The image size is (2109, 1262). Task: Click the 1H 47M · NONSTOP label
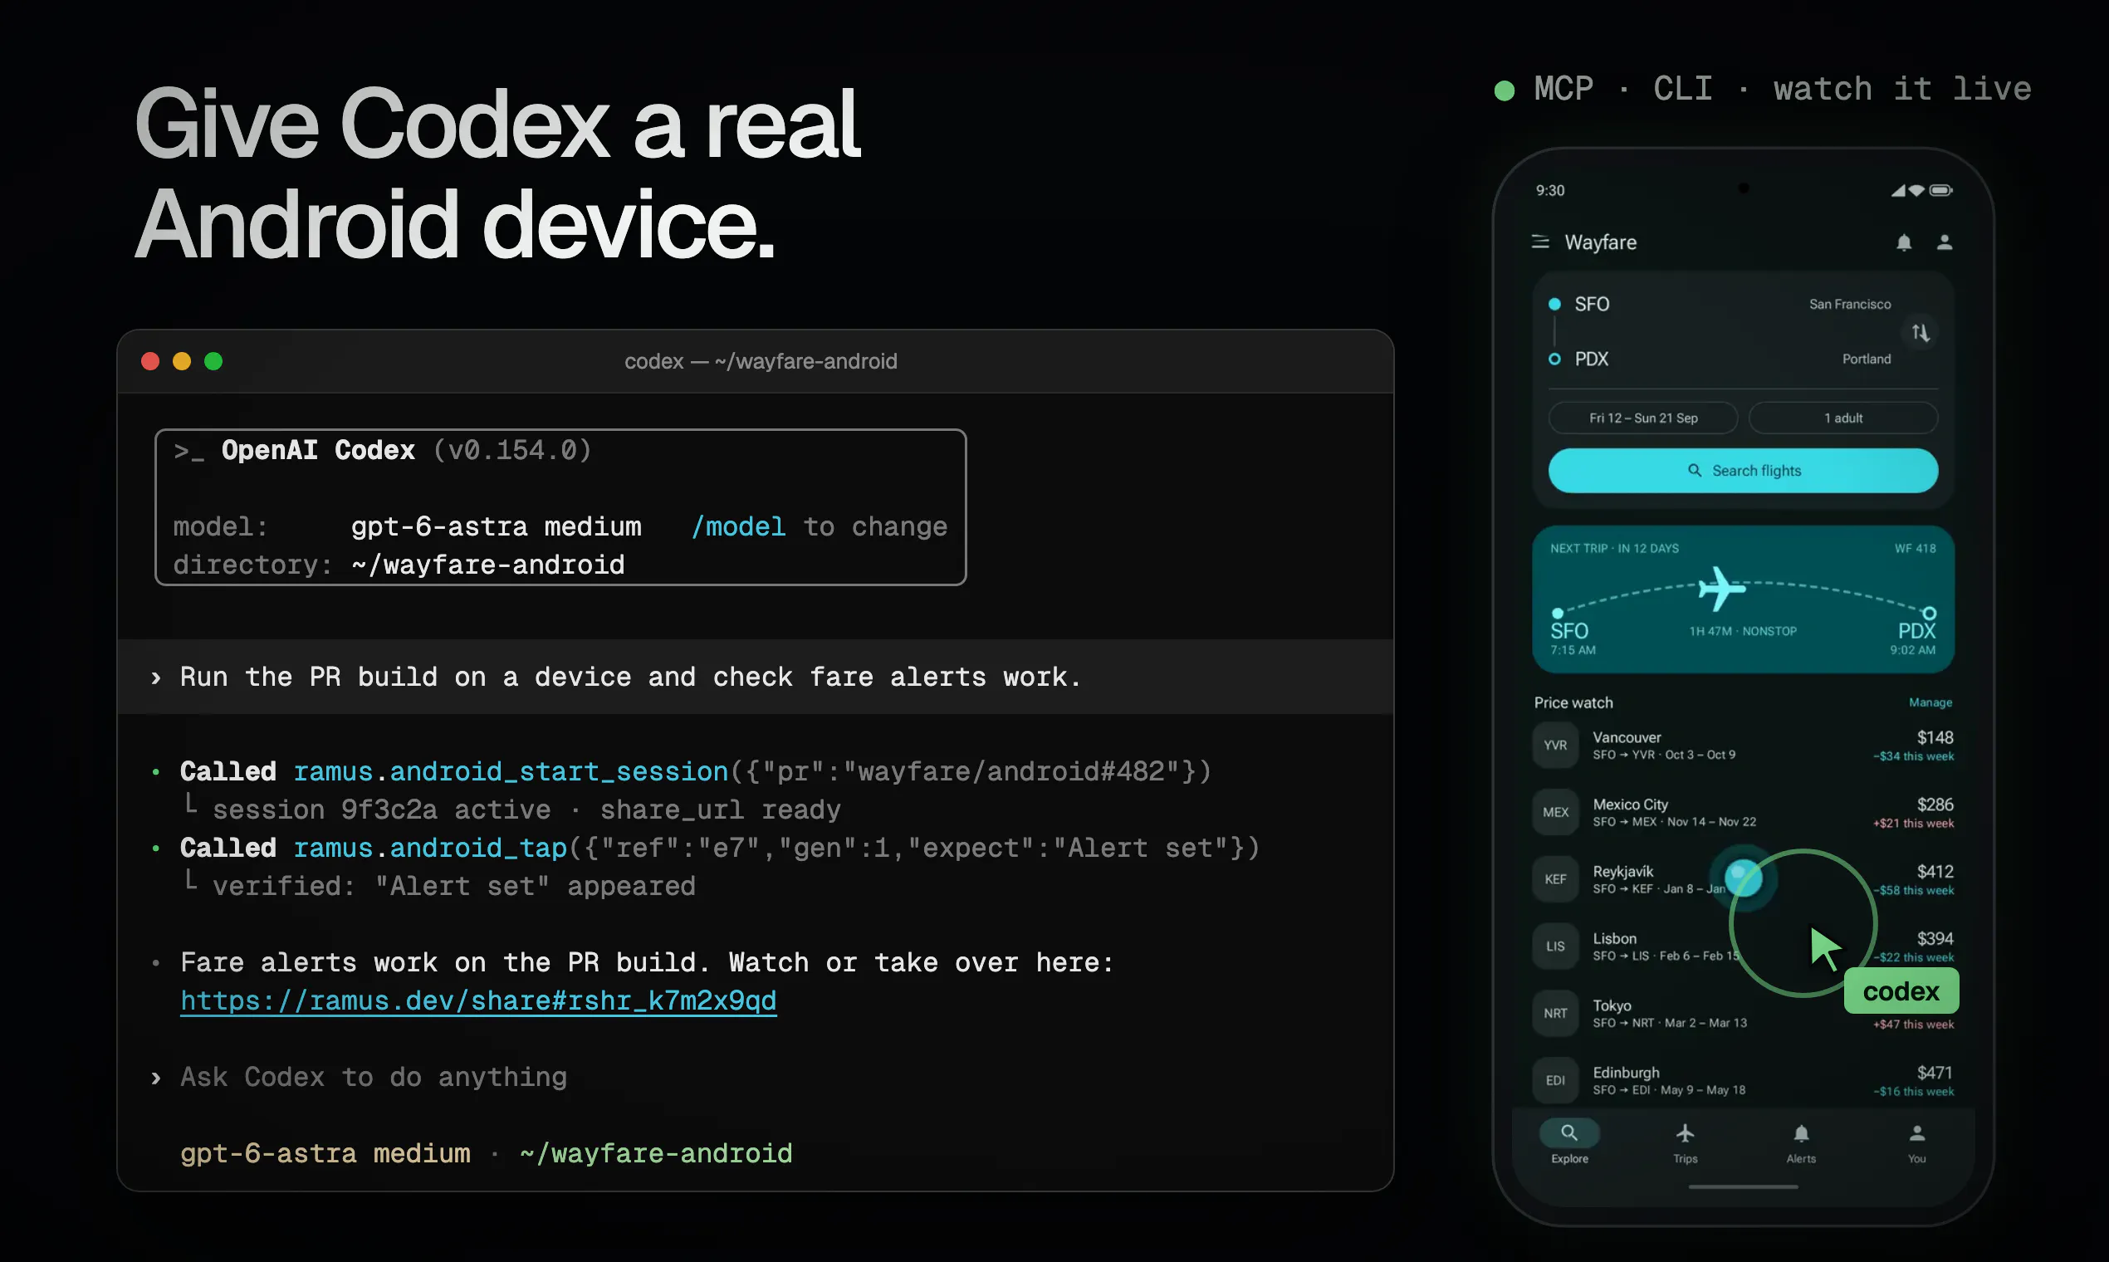coord(1743,631)
